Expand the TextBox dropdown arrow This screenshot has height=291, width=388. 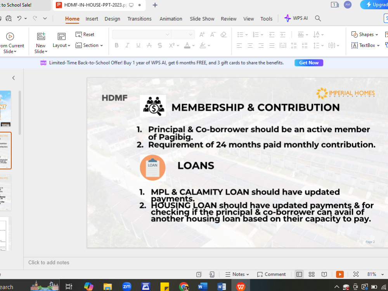[x=378, y=45]
